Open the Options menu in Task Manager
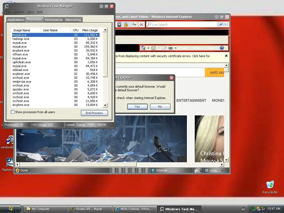Screen dimensions: 284x213 19,12
